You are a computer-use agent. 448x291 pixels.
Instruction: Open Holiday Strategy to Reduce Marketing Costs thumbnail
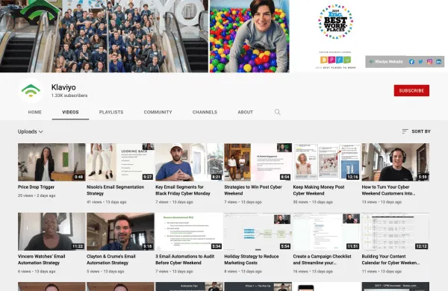click(258, 231)
